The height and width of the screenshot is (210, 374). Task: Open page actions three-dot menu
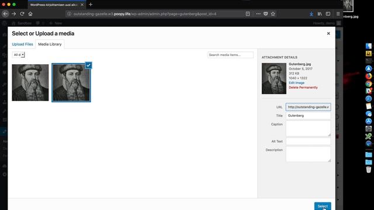pos(258,14)
